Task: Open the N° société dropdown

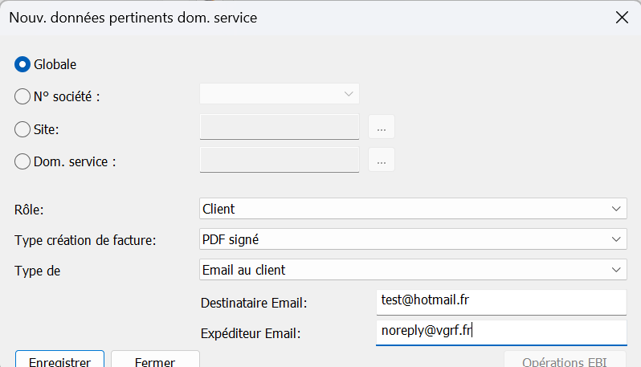Action: point(280,94)
